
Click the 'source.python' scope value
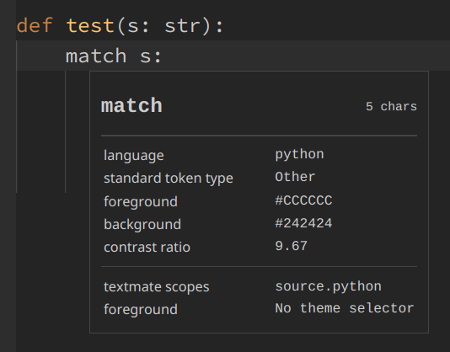coord(329,286)
